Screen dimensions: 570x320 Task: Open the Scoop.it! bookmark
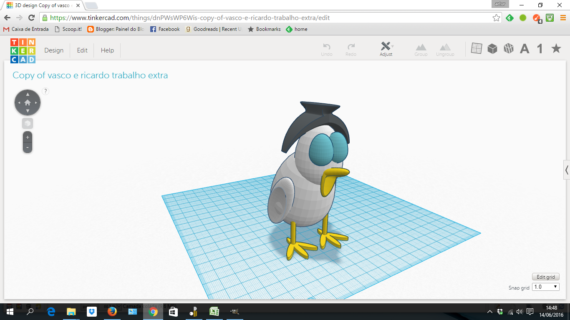tap(68, 29)
